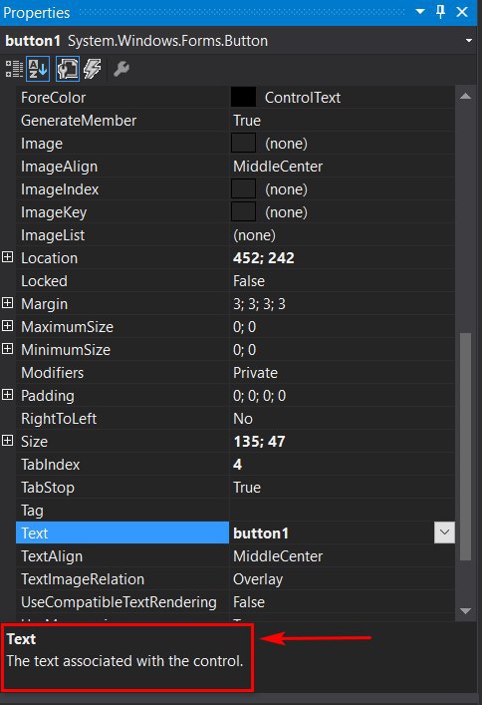Click the ForeColor black color swatch

[243, 97]
